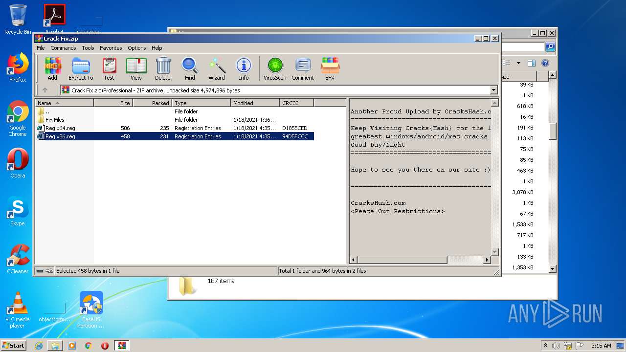Launch Opera desktop shortcut
This screenshot has height=352, width=626.
(18, 163)
